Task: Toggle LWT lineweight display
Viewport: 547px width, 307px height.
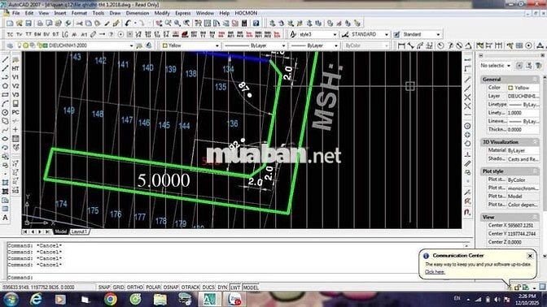Action: [235, 288]
